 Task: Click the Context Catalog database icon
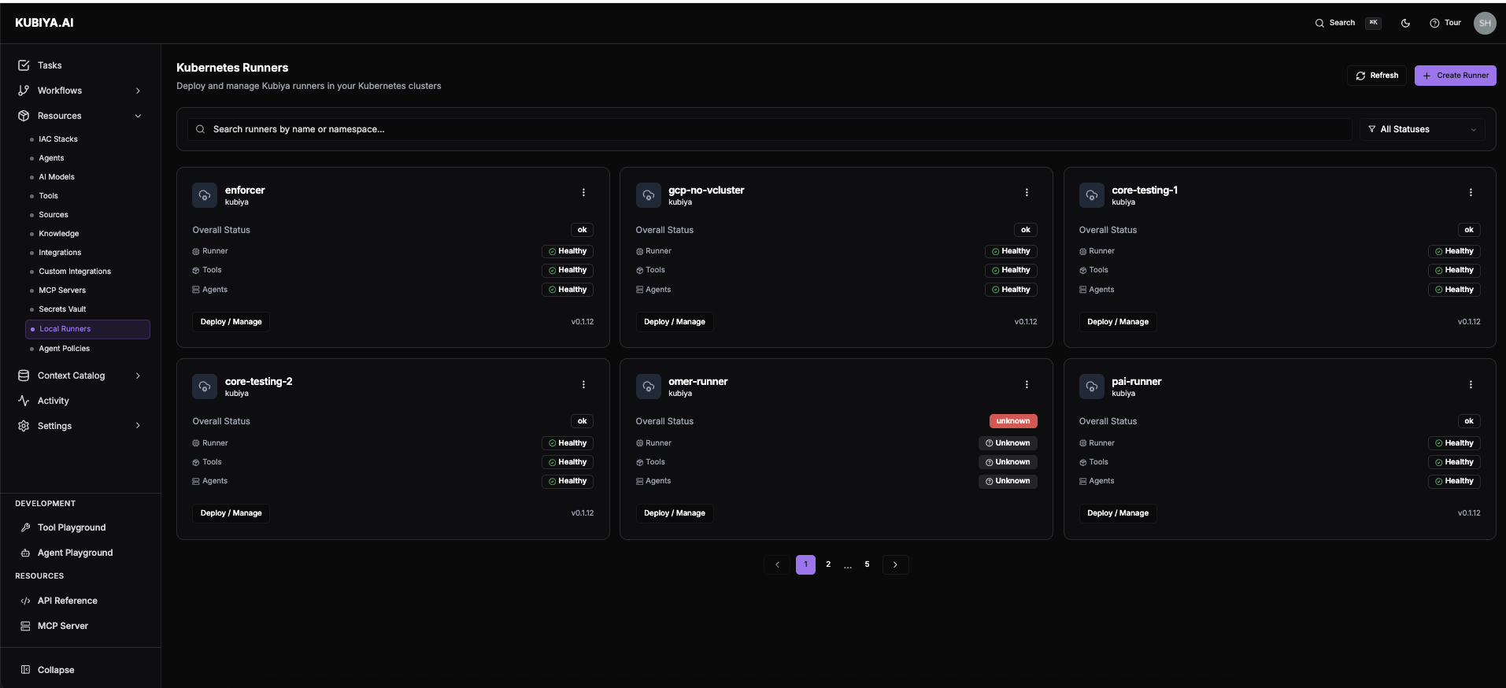click(x=24, y=375)
